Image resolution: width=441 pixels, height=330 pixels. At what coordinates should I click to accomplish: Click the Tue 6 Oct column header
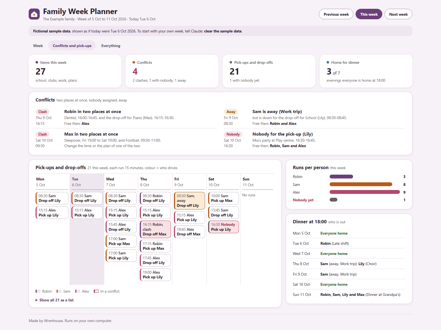[87, 182]
